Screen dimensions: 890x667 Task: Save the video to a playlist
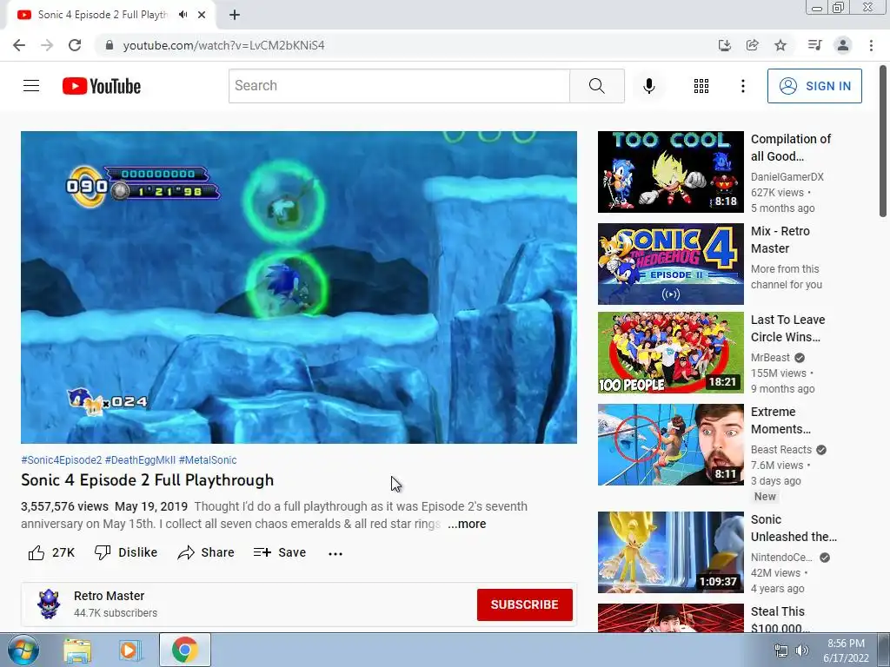(x=280, y=552)
